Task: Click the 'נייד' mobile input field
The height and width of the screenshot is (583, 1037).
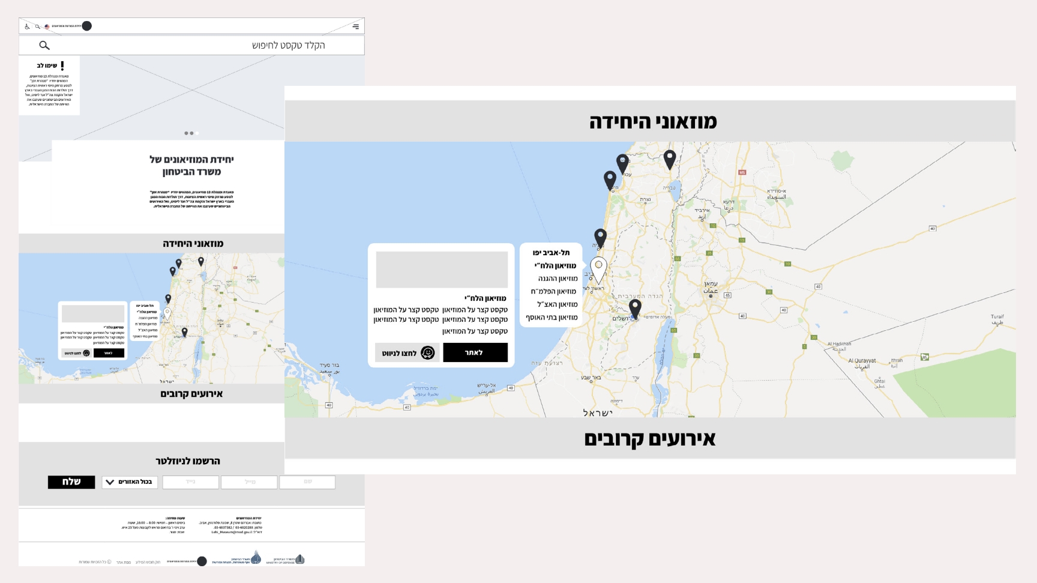Action: pyautogui.click(x=191, y=482)
